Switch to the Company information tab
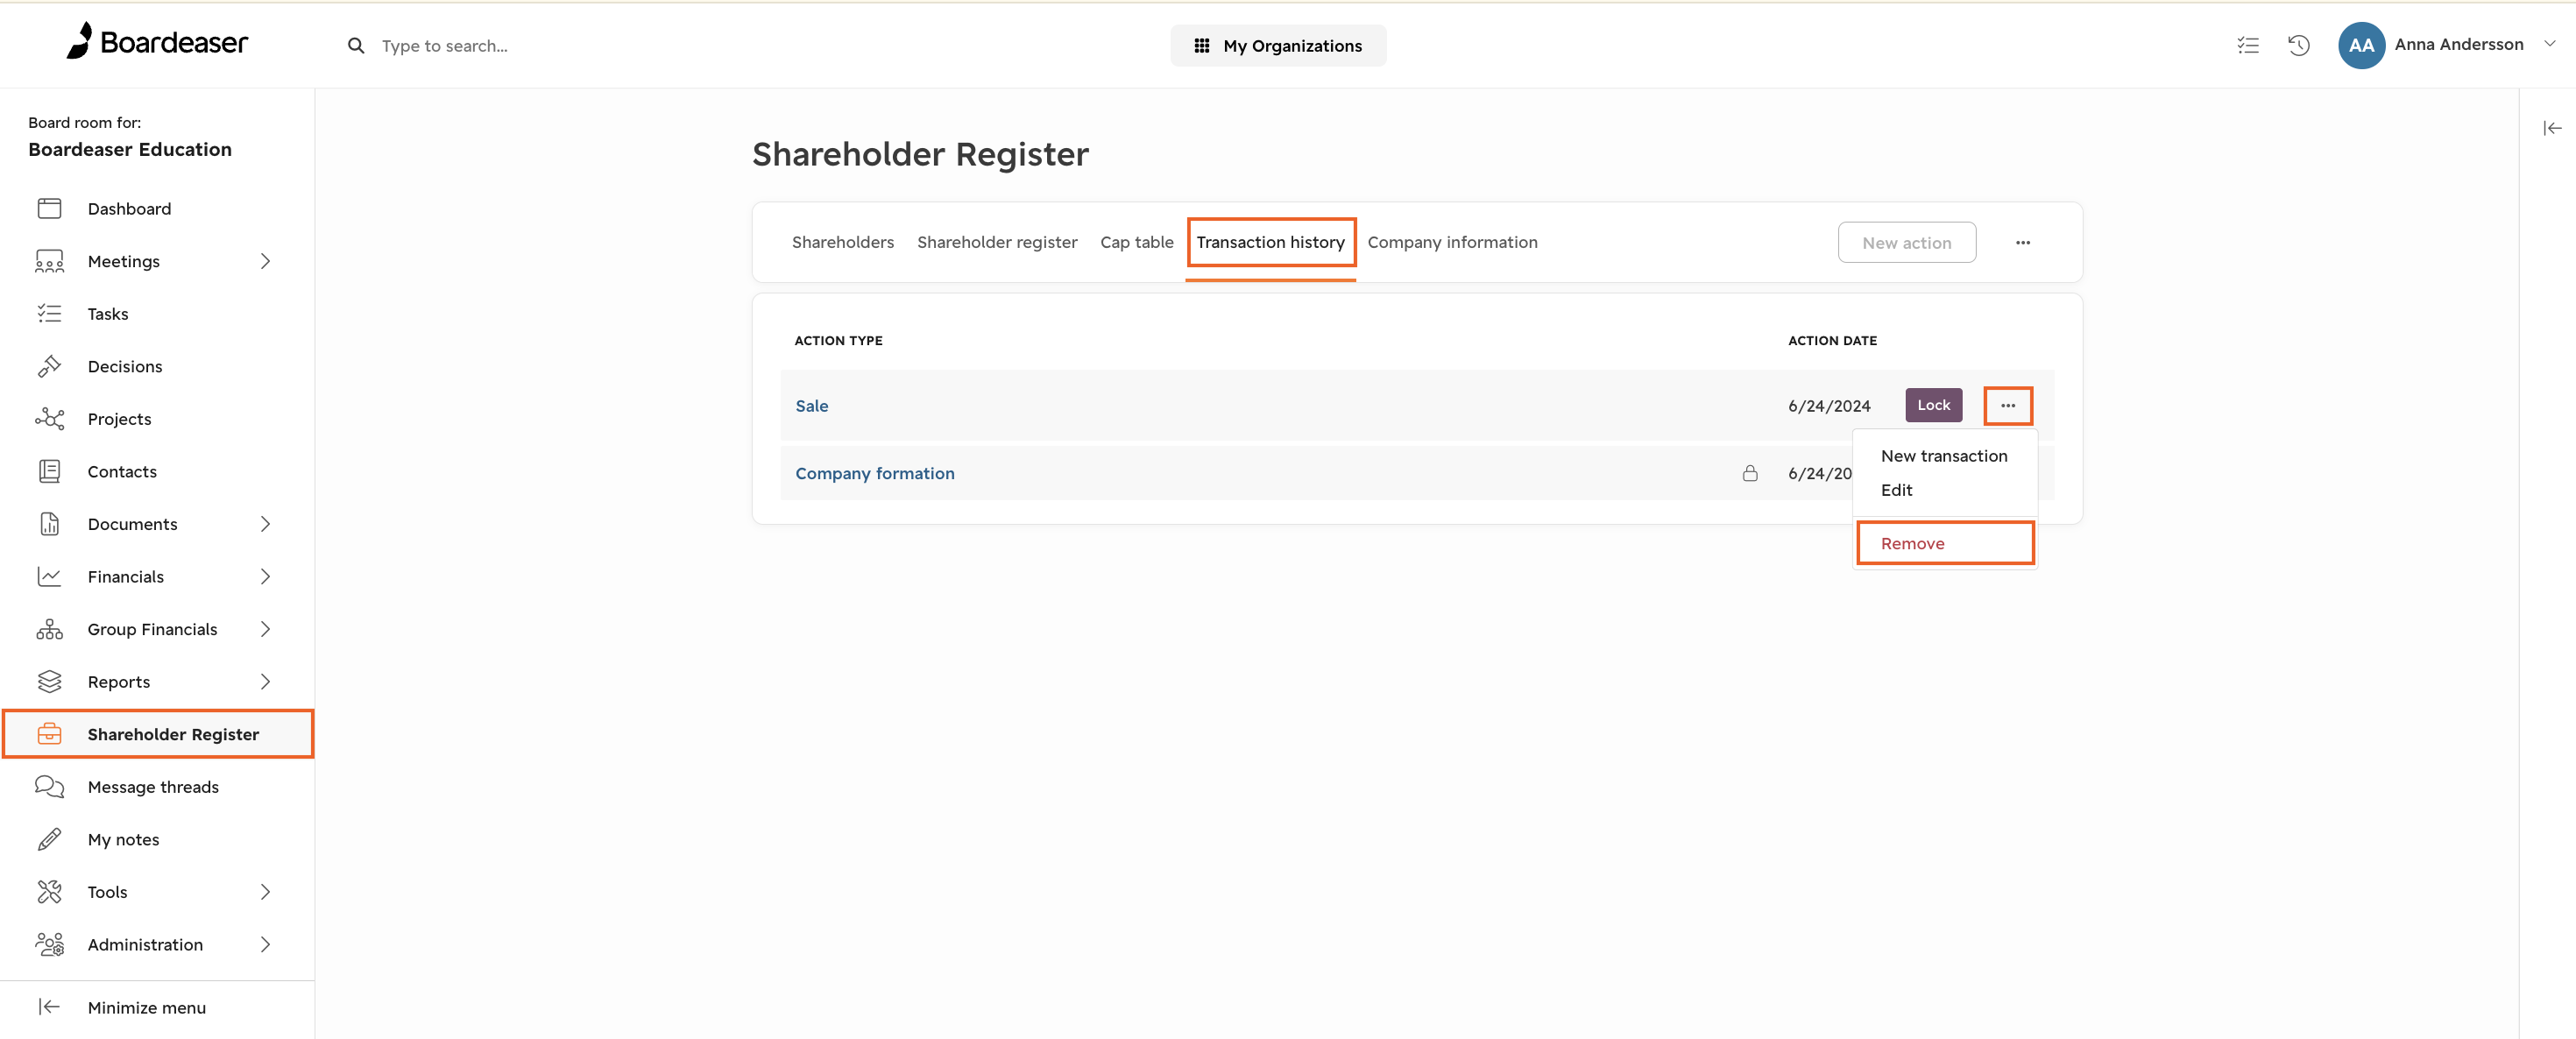The height and width of the screenshot is (1039, 2576). click(x=1452, y=242)
